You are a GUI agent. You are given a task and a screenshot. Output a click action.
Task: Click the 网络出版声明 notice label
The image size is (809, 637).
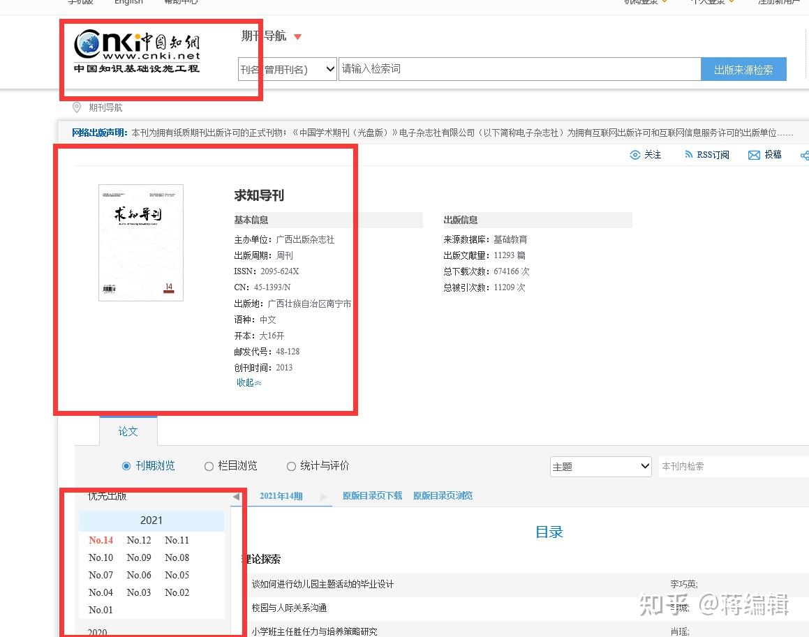tap(100, 133)
